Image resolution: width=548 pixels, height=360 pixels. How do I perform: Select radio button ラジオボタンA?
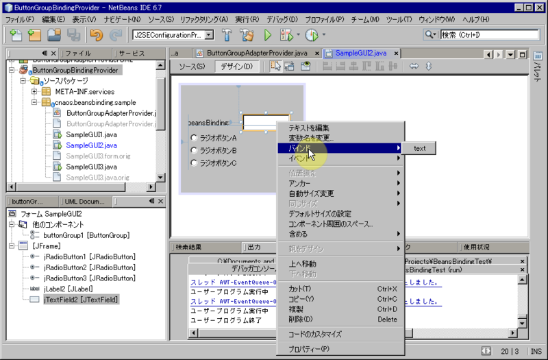pos(194,138)
